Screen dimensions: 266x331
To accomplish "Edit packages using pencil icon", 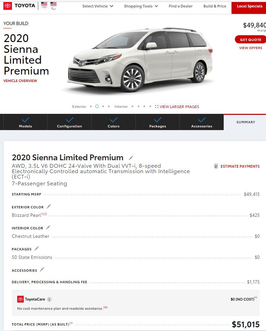I will (x=37, y=248).
